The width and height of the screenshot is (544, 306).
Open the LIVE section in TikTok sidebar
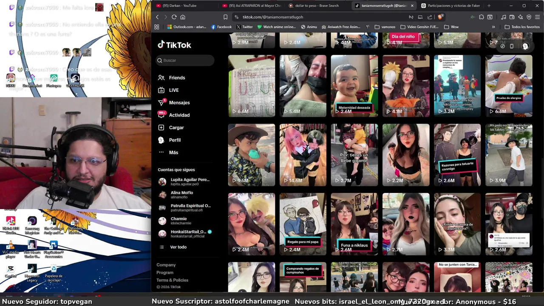(168, 90)
